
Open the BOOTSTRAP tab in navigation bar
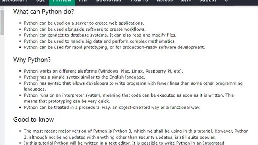point(109,1)
